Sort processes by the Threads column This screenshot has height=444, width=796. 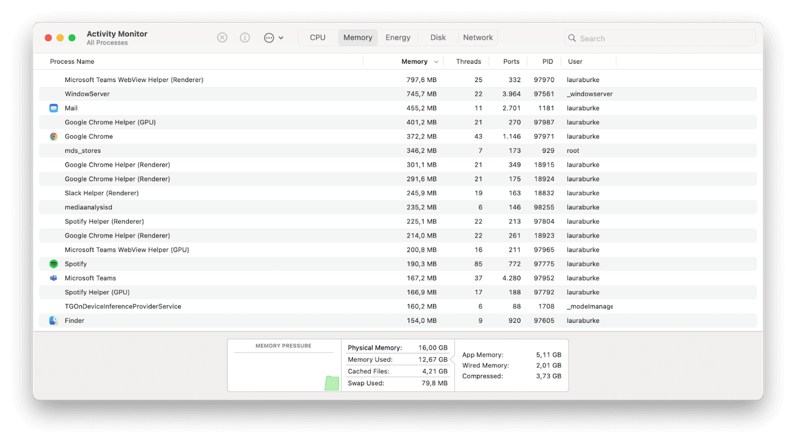click(469, 61)
